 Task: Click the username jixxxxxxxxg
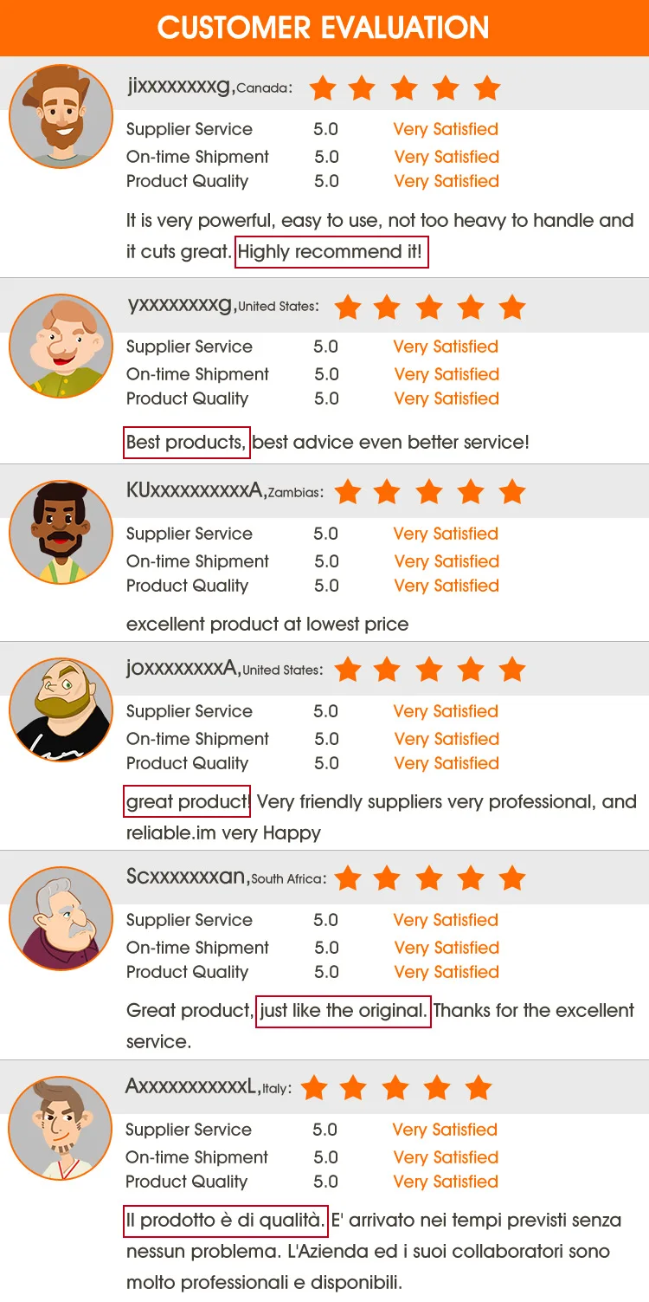179,86
